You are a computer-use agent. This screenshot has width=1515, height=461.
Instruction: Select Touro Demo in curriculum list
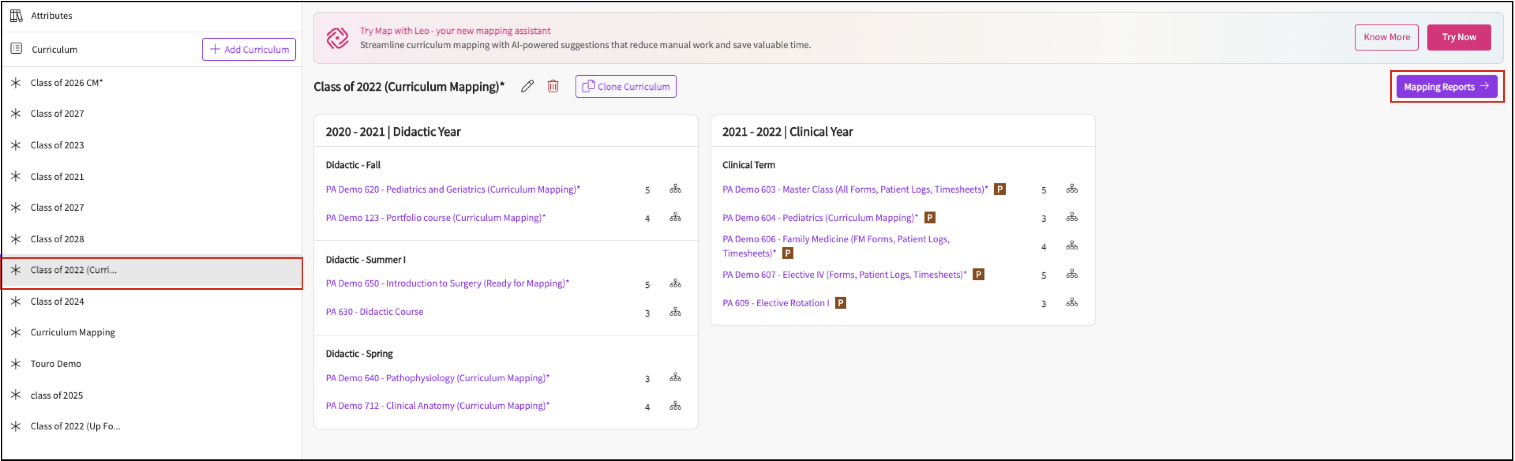click(x=56, y=364)
